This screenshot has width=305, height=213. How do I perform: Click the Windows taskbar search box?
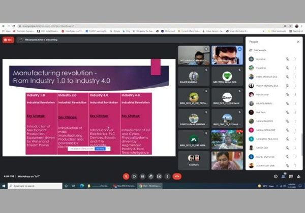[30, 186]
